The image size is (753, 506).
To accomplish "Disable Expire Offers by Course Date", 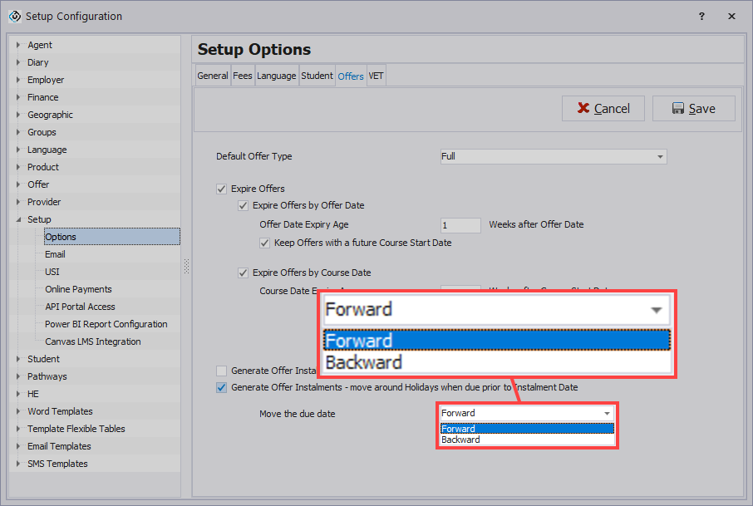I will (244, 273).
